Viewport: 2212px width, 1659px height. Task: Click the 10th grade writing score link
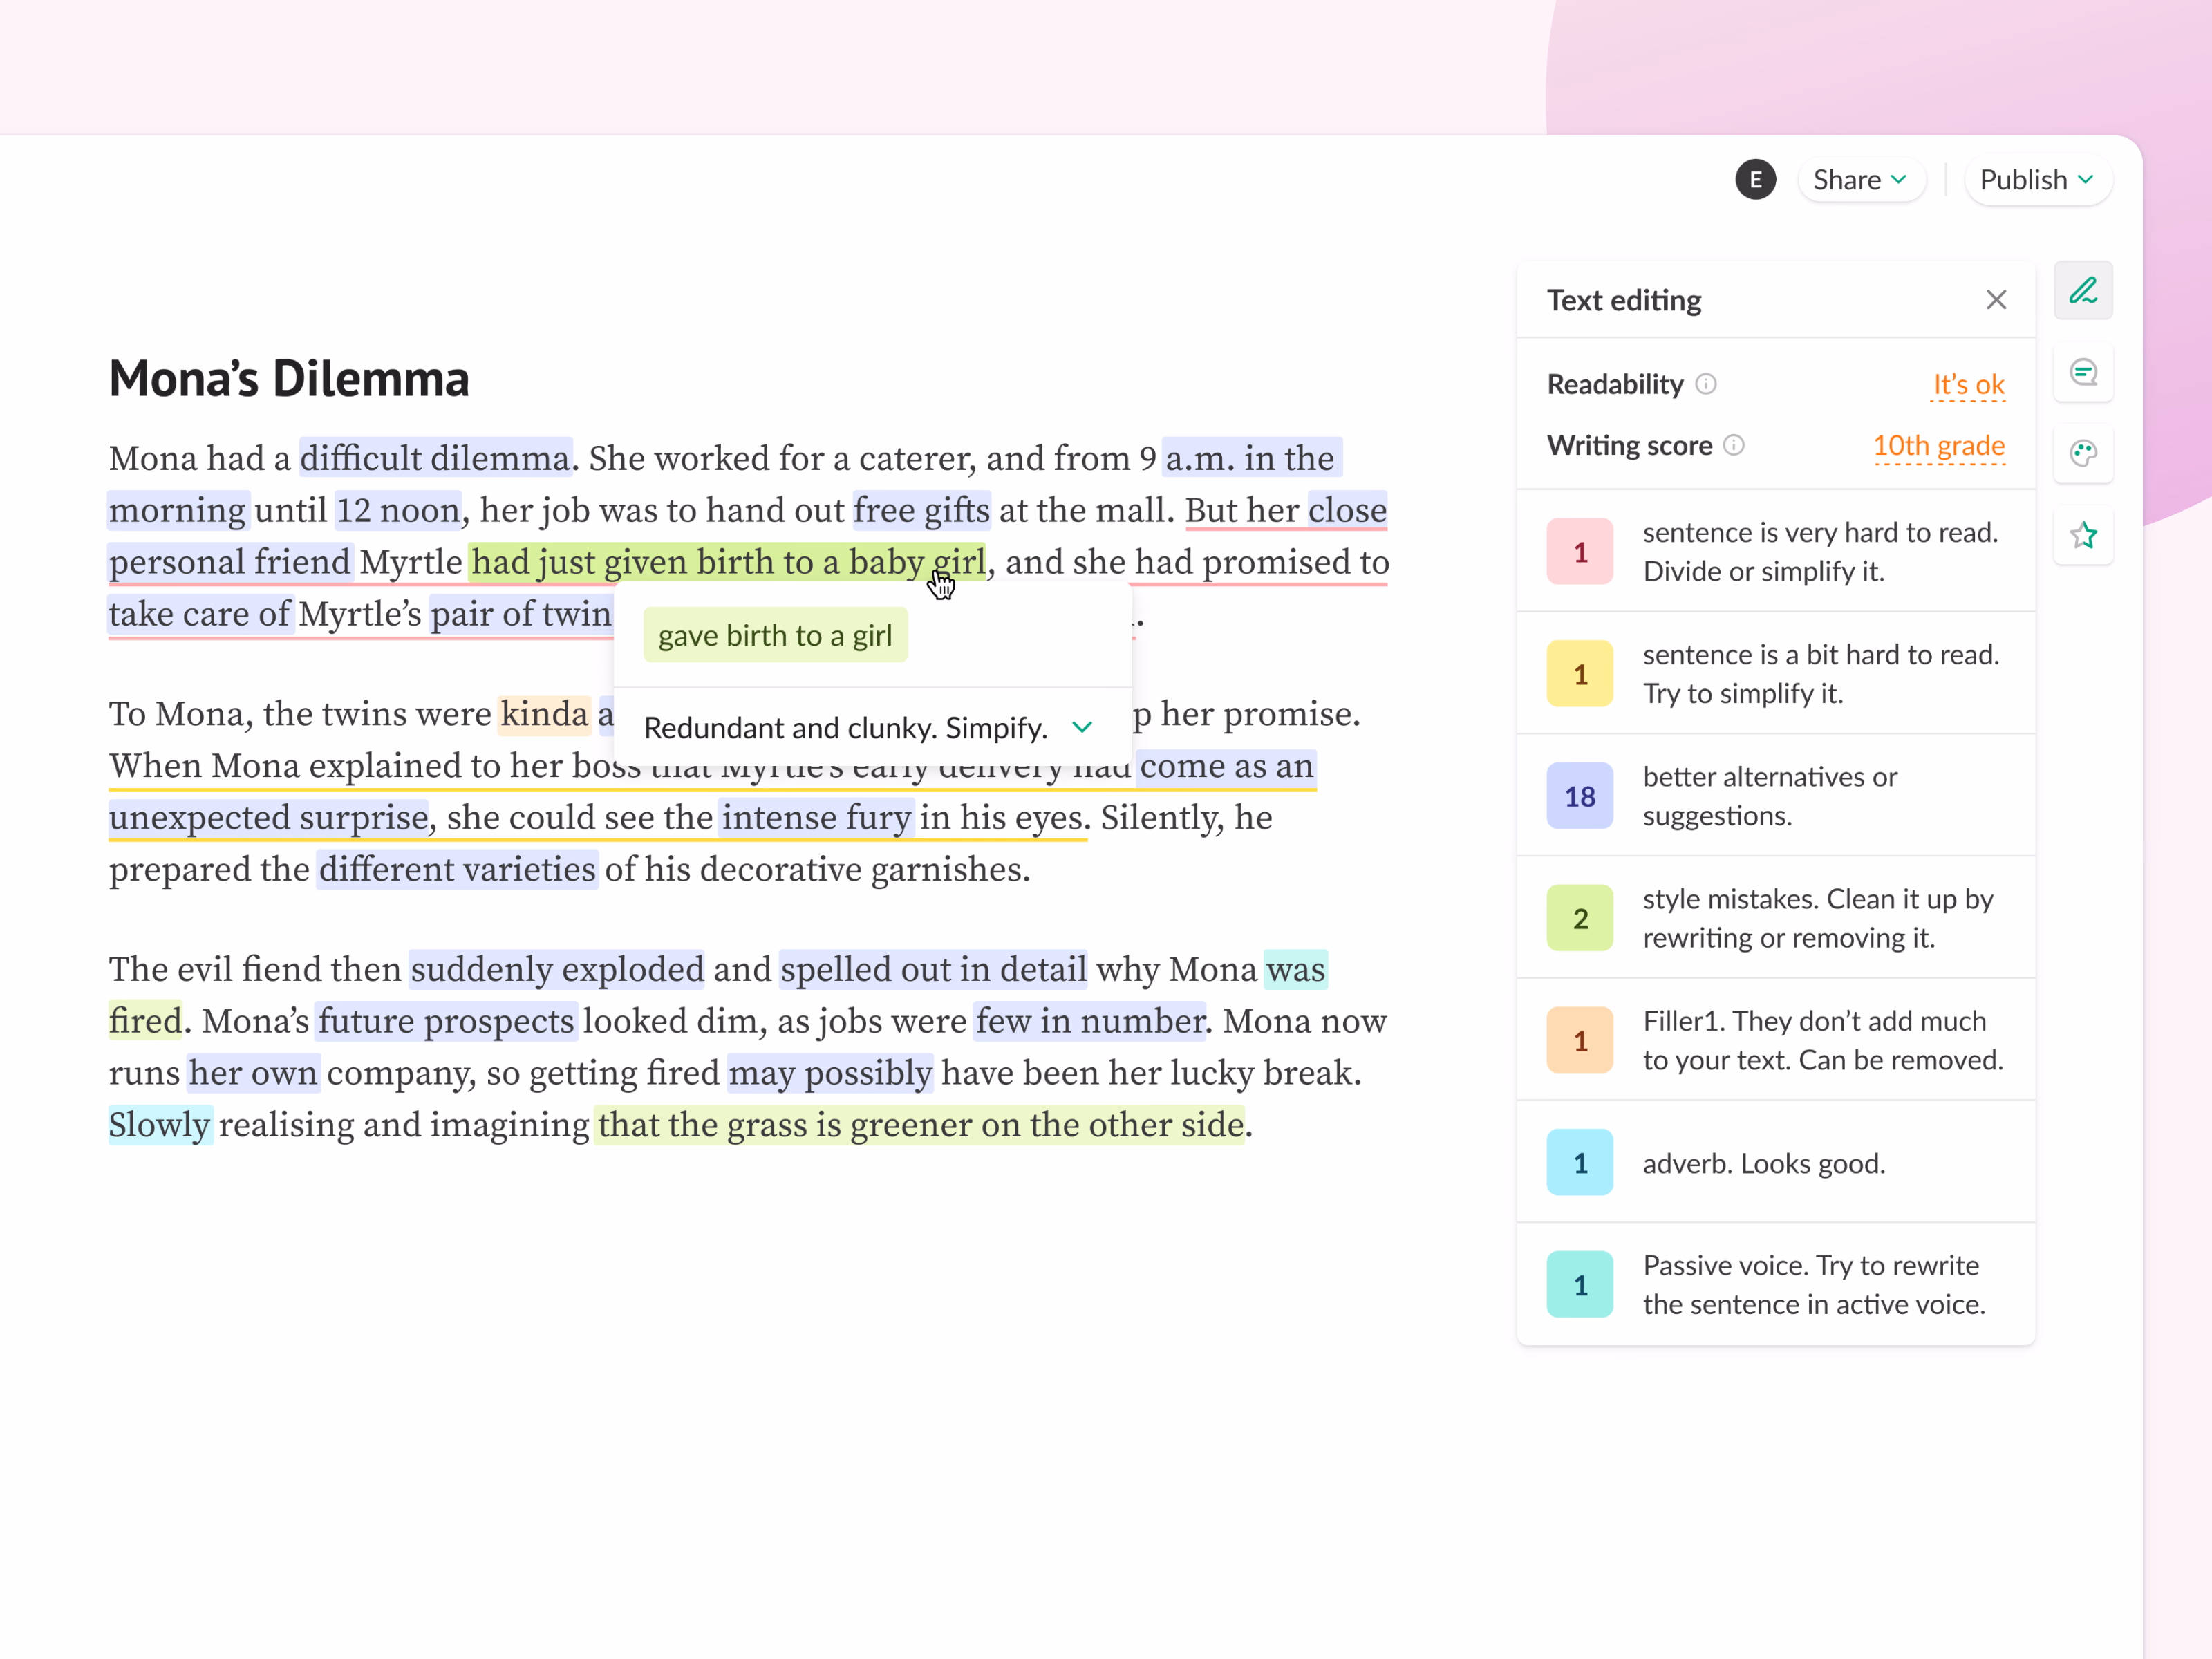point(1938,445)
